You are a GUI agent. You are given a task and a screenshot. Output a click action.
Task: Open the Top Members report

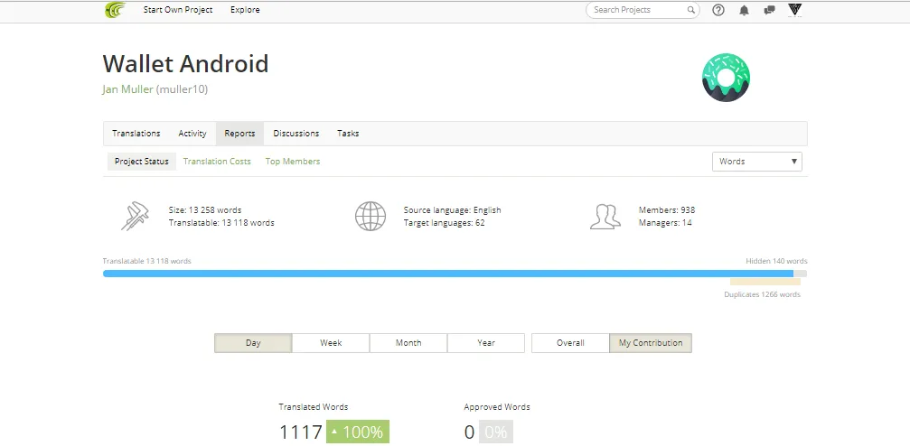tap(293, 162)
